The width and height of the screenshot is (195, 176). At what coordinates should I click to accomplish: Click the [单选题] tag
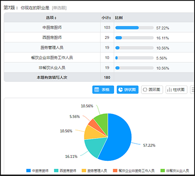point(59,8)
